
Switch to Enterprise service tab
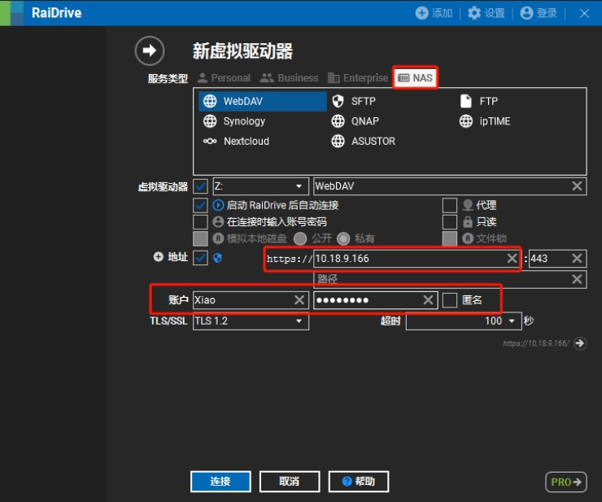pyautogui.click(x=358, y=78)
